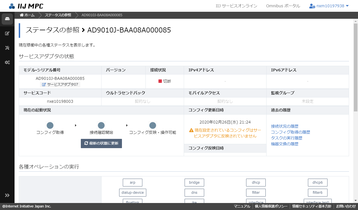Screen dimensions: 358x210
Task: Edit name サービスアダプタ07
Action: (x=60, y=84)
